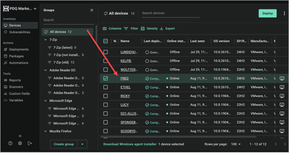This screenshot has width=289, height=153.
Task: Collapse the sidebar with the double chevron
Action: coord(20,136)
